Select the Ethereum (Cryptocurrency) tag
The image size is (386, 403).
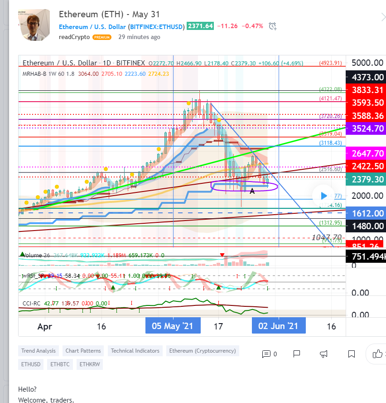click(x=202, y=351)
